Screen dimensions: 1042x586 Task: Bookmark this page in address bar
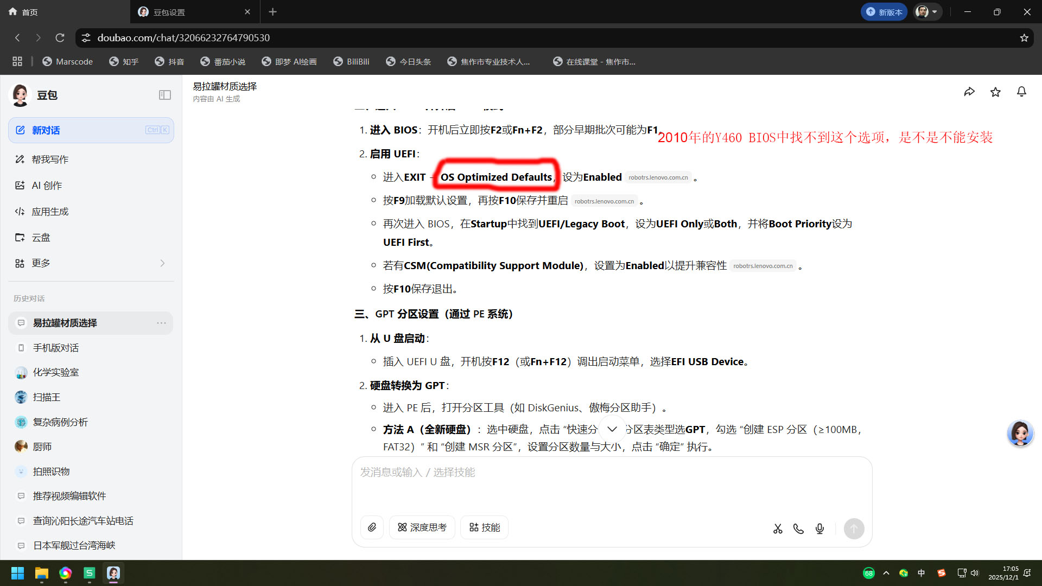[x=1024, y=38]
